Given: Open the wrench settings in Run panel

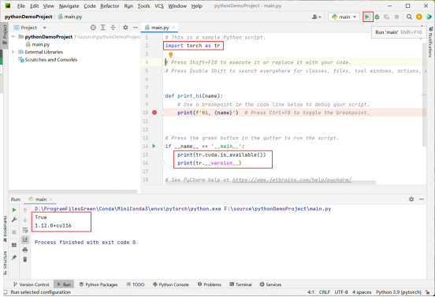Looking at the screenshot, I should pyautogui.click(x=14, y=220).
